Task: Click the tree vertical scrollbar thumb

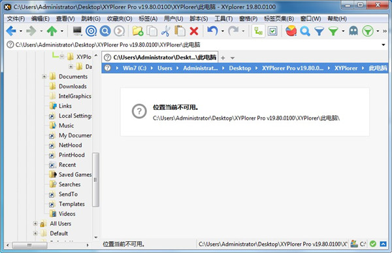Action: click(x=95, y=180)
